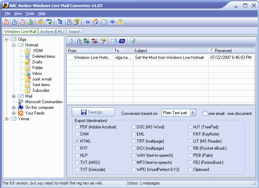
Task: Click the open envelope email icon
Action: click(104, 22)
